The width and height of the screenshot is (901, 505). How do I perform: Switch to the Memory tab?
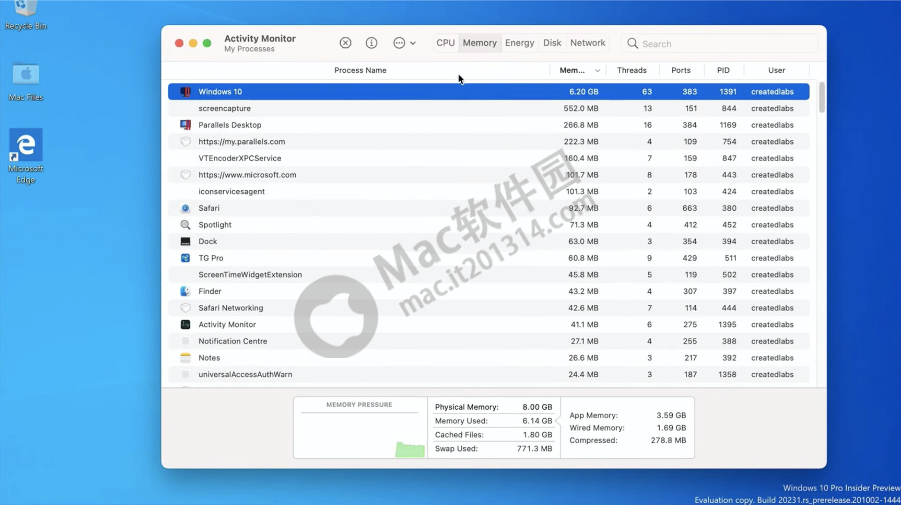coord(480,43)
